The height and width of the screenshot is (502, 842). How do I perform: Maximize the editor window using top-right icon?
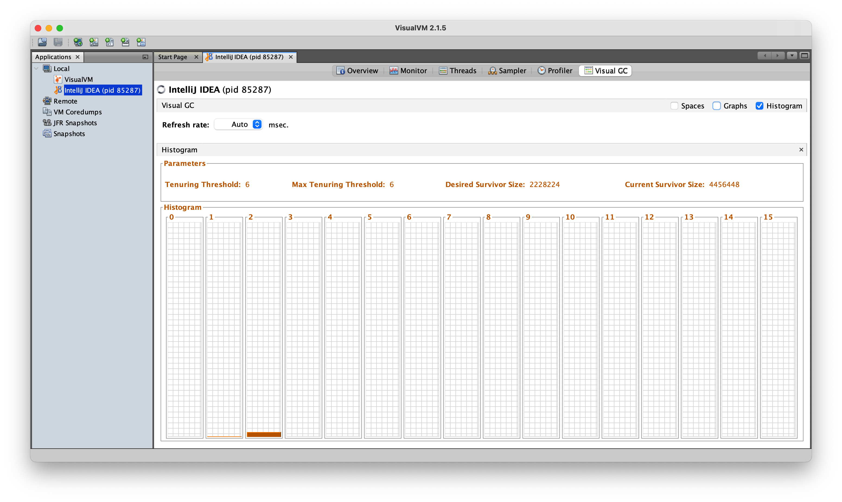[805, 56]
